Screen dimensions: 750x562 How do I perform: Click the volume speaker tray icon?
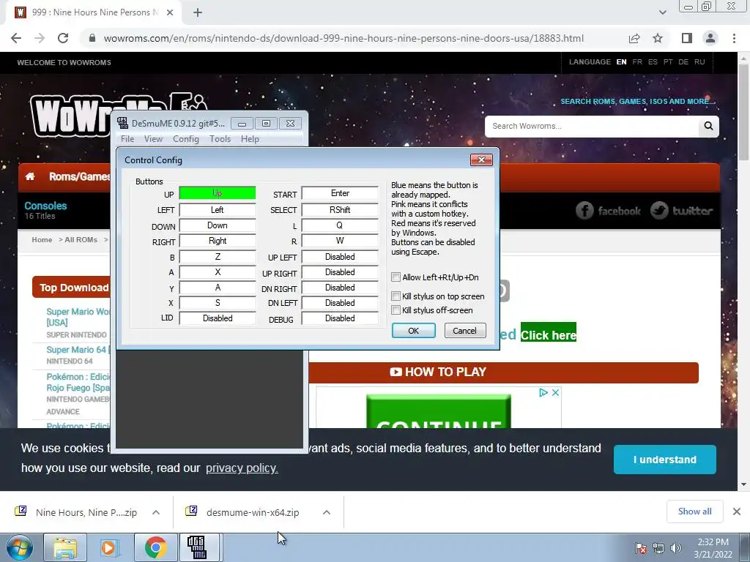click(676, 548)
